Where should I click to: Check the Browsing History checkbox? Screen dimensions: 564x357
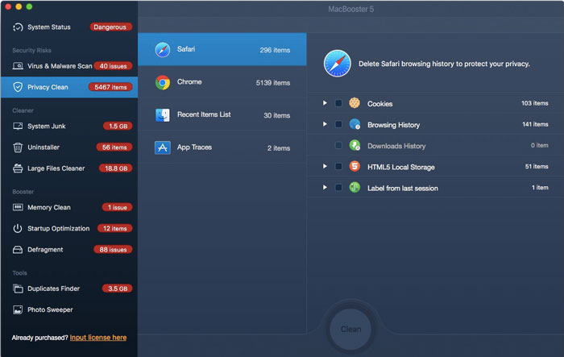tap(338, 124)
